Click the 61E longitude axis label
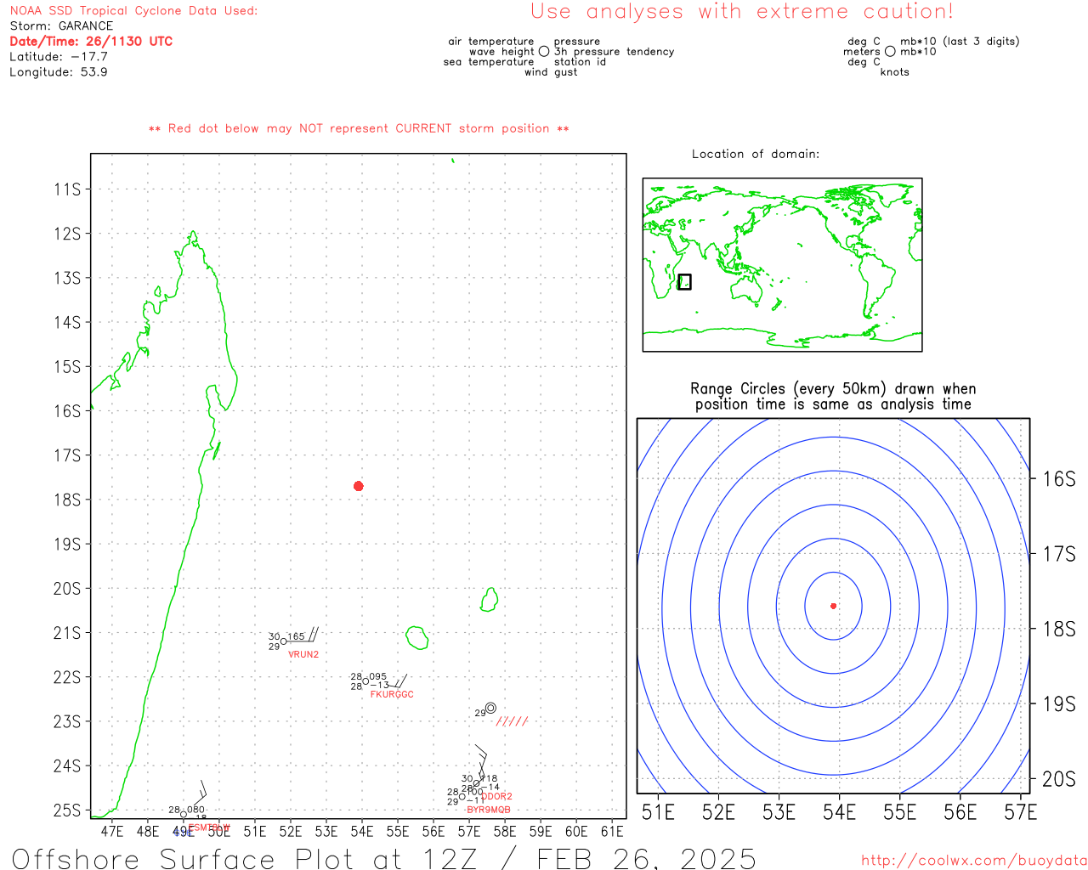The image size is (1088, 870). click(x=612, y=832)
